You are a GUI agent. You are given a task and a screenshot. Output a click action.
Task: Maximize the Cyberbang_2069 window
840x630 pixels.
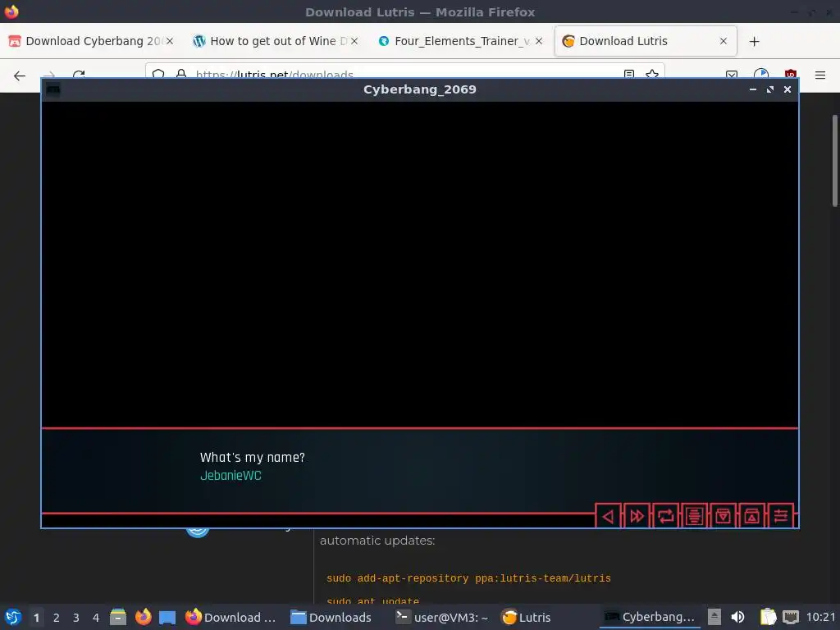(769, 89)
